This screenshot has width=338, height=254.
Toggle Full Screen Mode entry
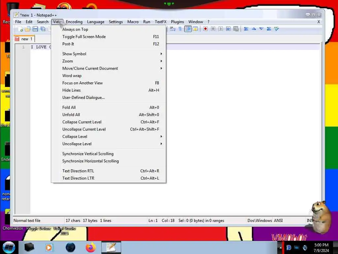click(109, 37)
